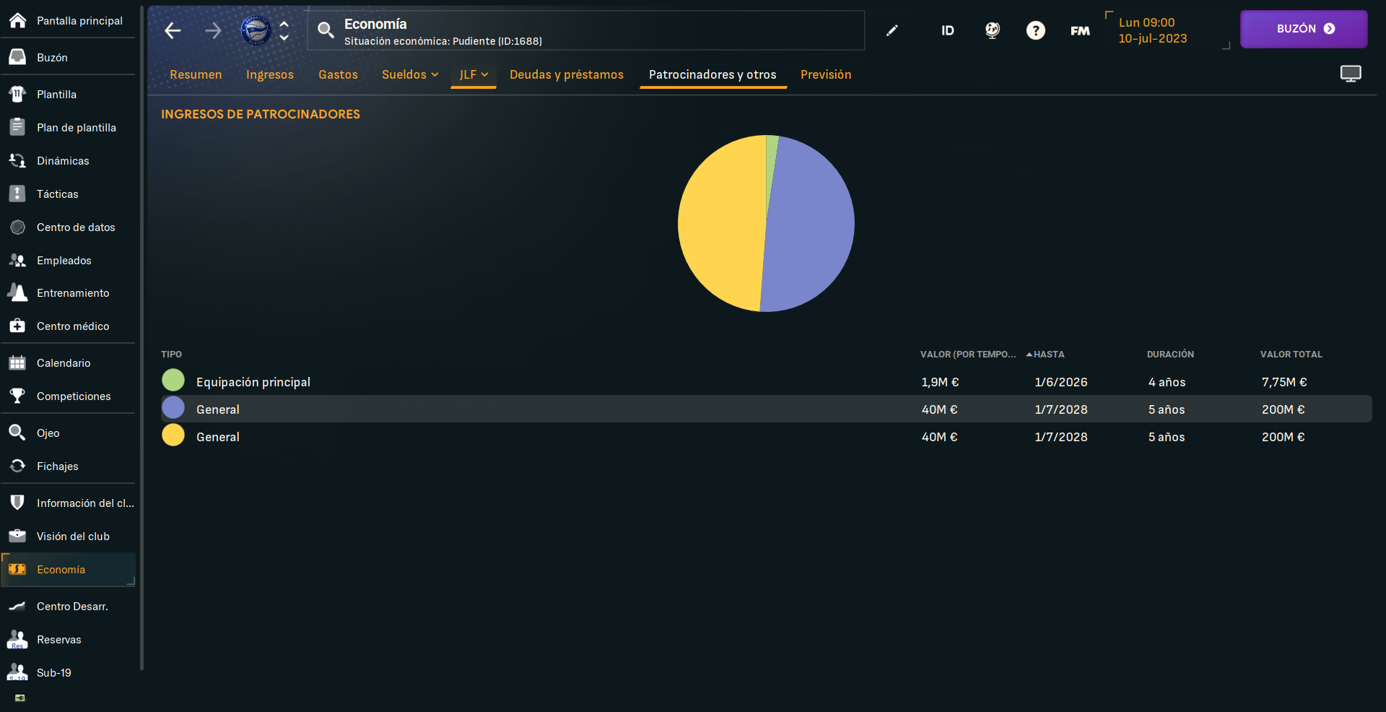Open Información del club shield icon
The width and height of the screenshot is (1386, 712).
click(x=17, y=503)
